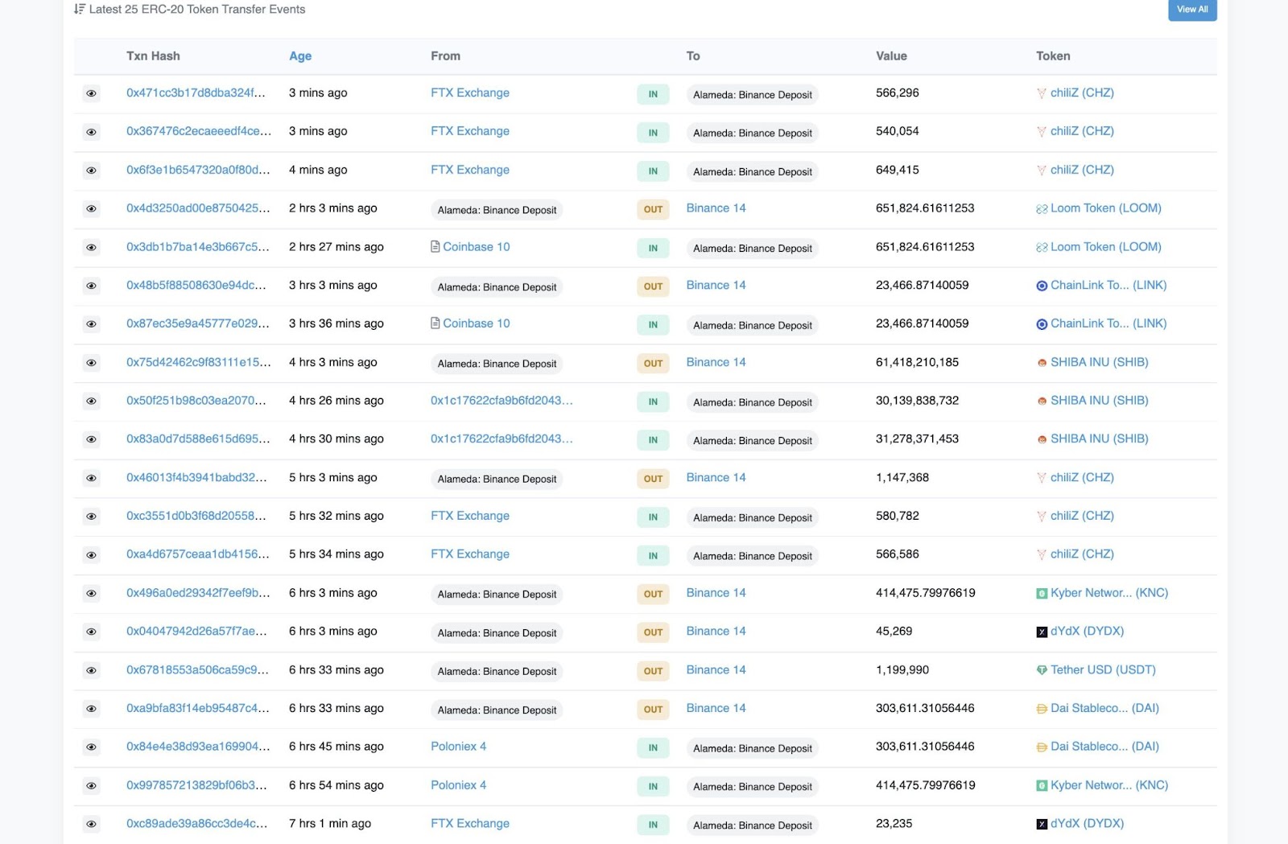Click dYdX token icon in 45,269 row
The width and height of the screenshot is (1288, 844).
[1042, 632]
